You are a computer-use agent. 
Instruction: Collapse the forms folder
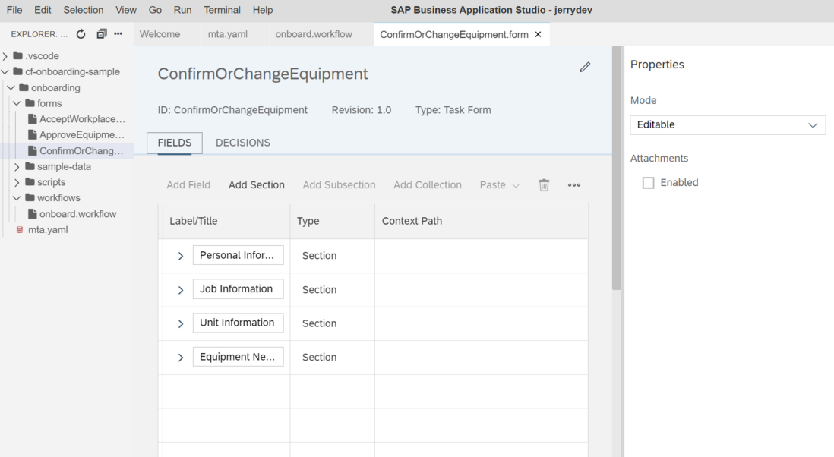coord(17,103)
